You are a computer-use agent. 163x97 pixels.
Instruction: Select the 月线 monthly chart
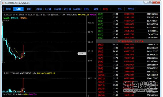tap(105, 9)
